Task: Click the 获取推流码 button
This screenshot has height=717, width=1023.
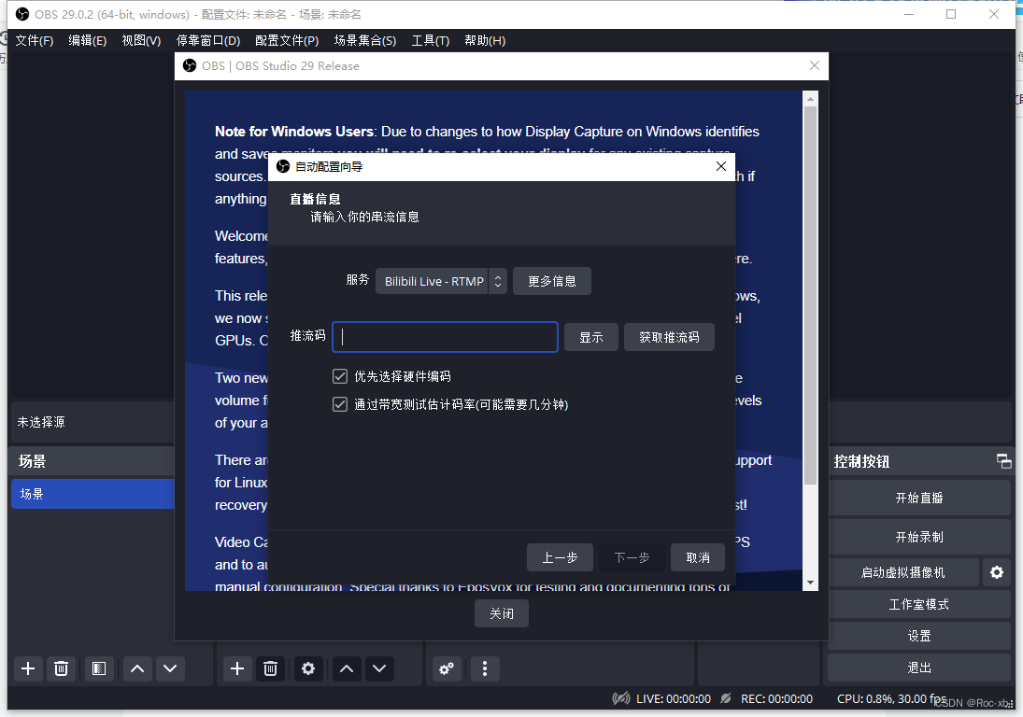Action: 669,337
